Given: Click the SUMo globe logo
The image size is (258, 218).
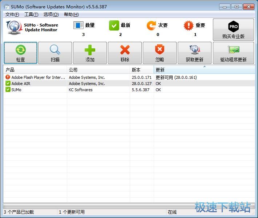Looking at the screenshot, I should tap(14, 28).
